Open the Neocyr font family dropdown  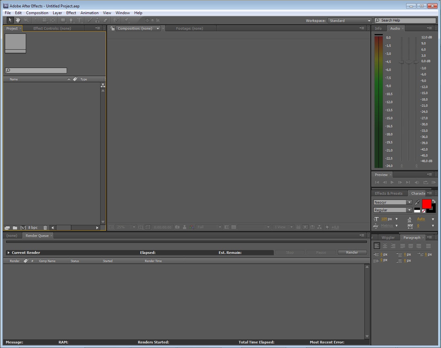click(x=393, y=202)
